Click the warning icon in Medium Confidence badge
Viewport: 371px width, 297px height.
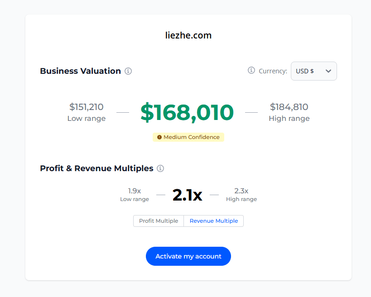(x=159, y=137)
